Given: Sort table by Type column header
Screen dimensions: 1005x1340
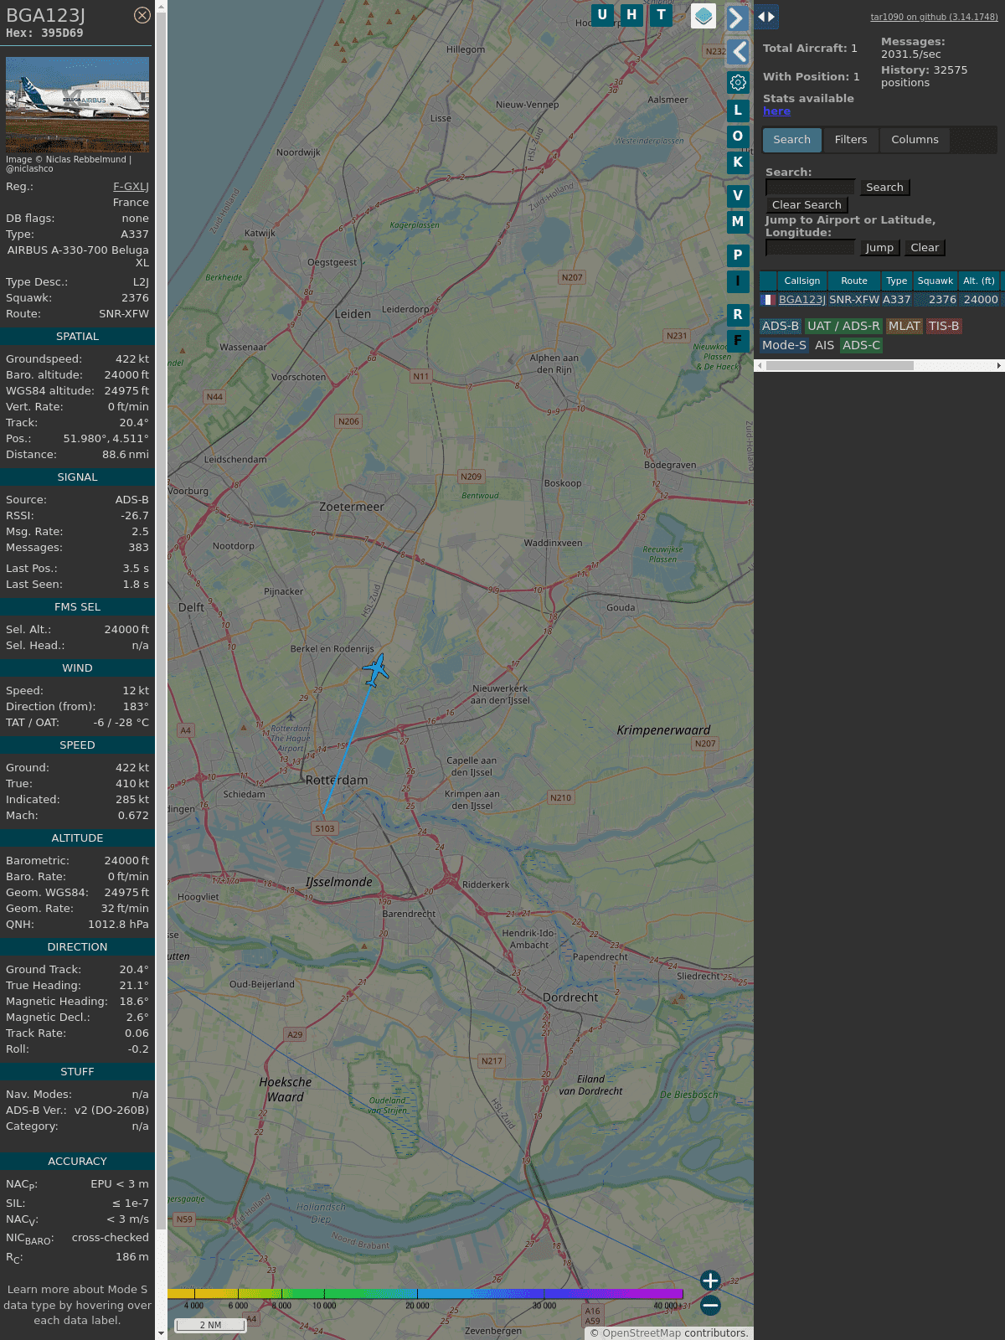Looking at the screenshot, I should [x=897, y=281].
